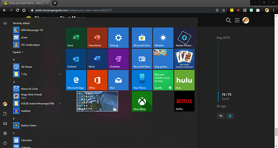The width and height of the screenshot is (278, 148).
Task: Open 3D Viewer app
Action: [x=37, y=67]
